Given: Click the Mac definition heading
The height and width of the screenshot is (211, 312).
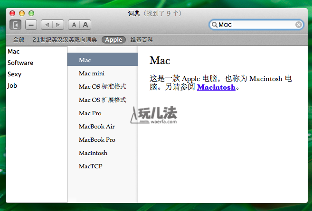Looking at the screenshot, I should point(160,60).
